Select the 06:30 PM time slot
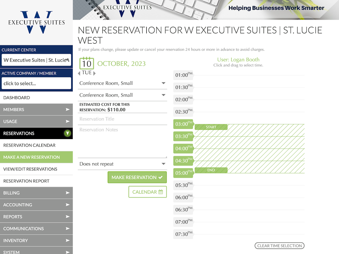The width and height of the screenshot is (339, 254). point(183,210)
